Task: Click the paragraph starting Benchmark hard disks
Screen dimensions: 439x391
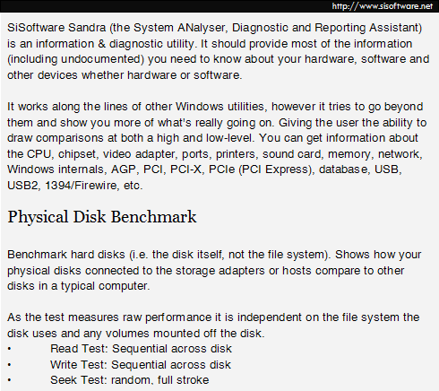Action: coord(214,271)
